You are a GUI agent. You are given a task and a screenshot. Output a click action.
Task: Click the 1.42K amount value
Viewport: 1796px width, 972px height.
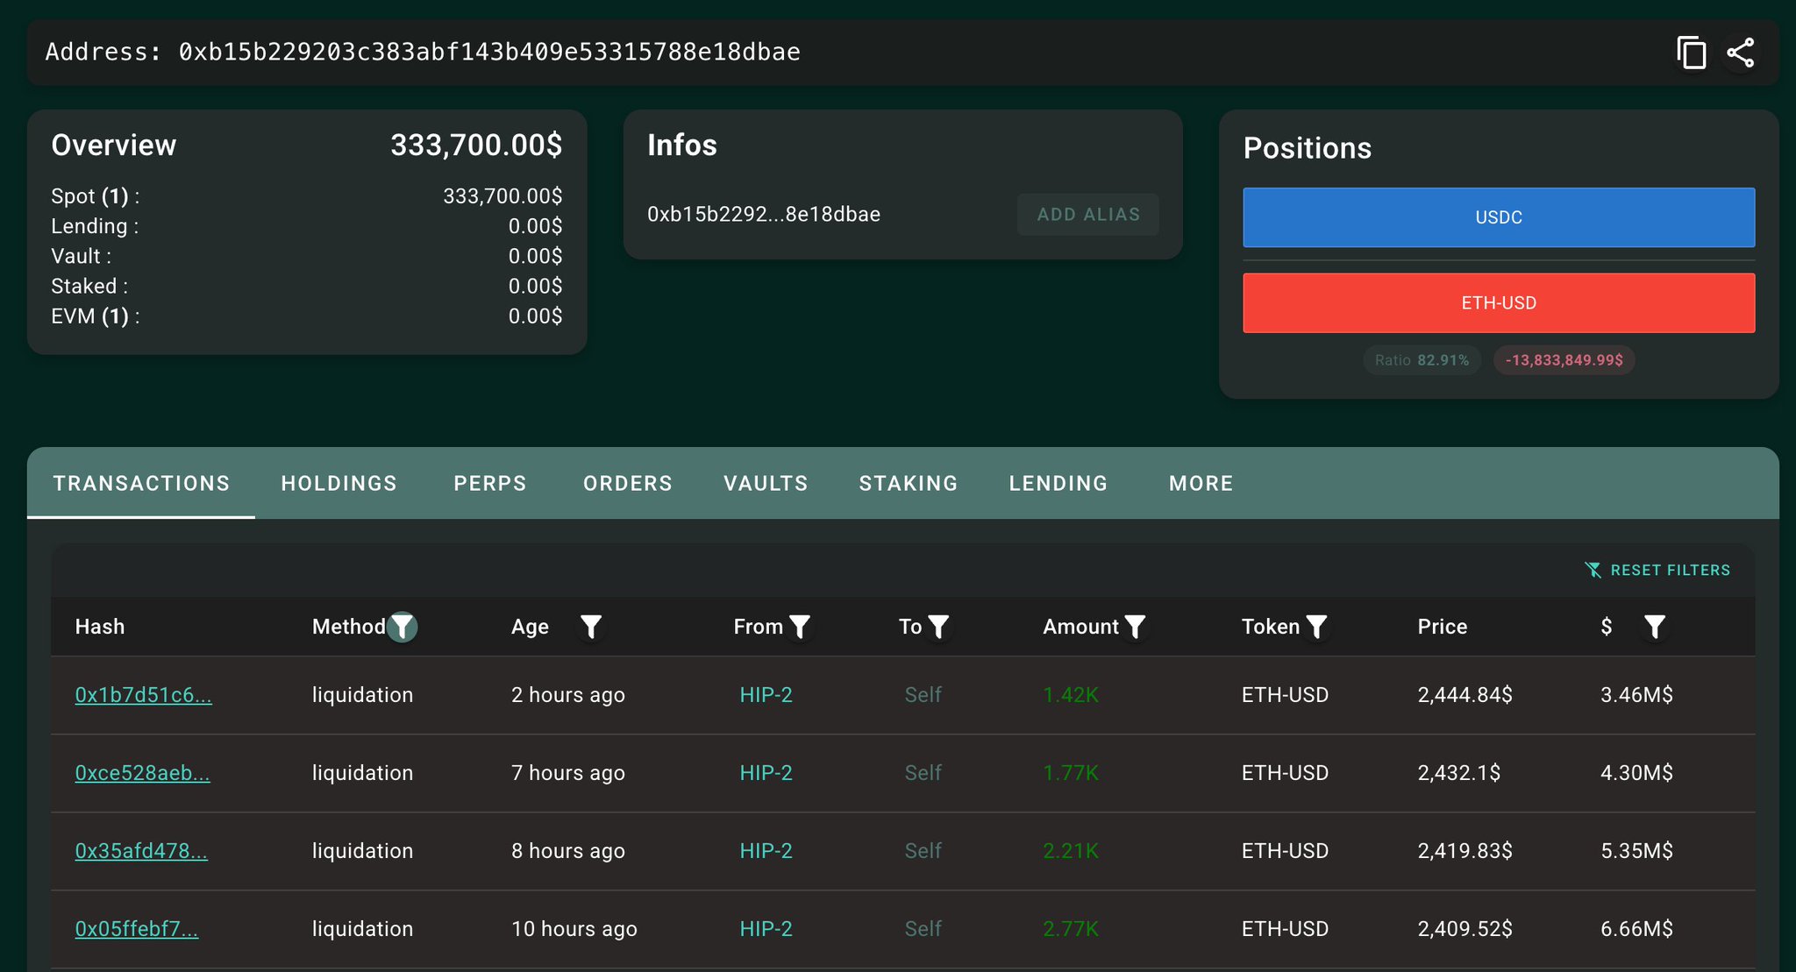pos(1070,695)
